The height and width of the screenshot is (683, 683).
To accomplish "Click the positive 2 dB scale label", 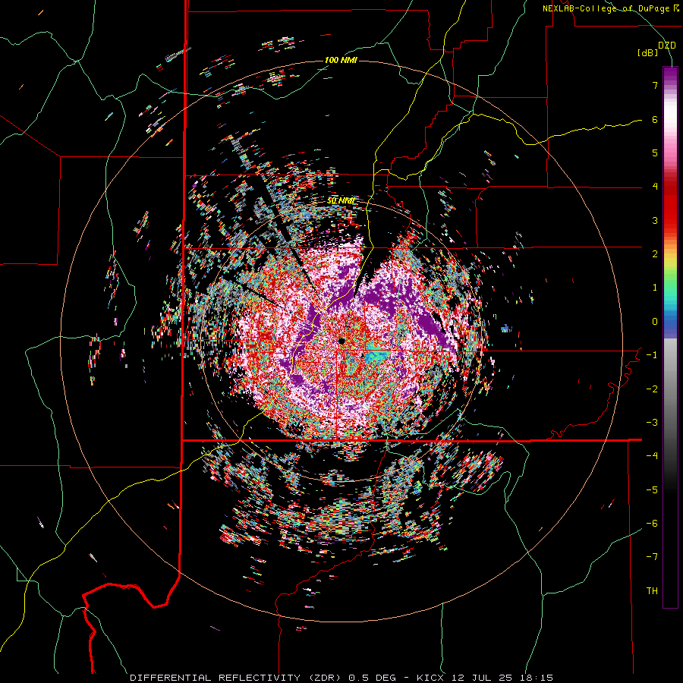I will (655, 254).
